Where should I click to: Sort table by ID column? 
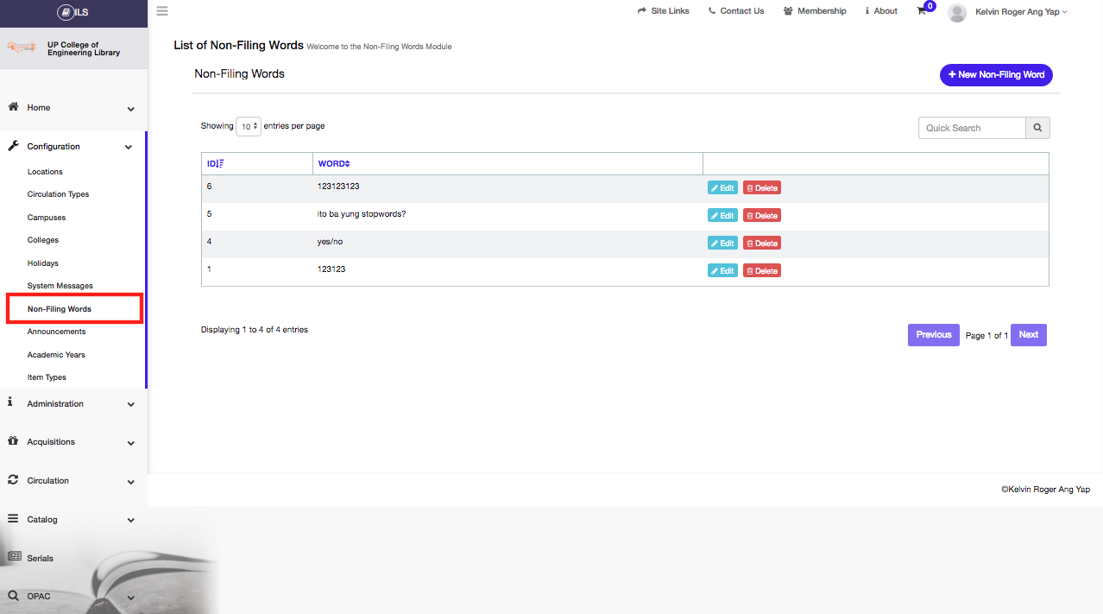coord(215,164)
